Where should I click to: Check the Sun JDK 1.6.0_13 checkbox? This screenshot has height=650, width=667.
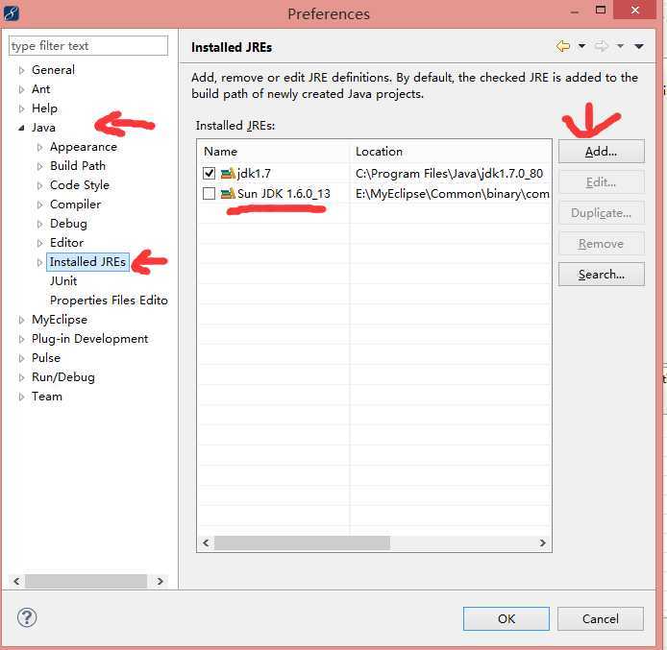tap(209, 194)
